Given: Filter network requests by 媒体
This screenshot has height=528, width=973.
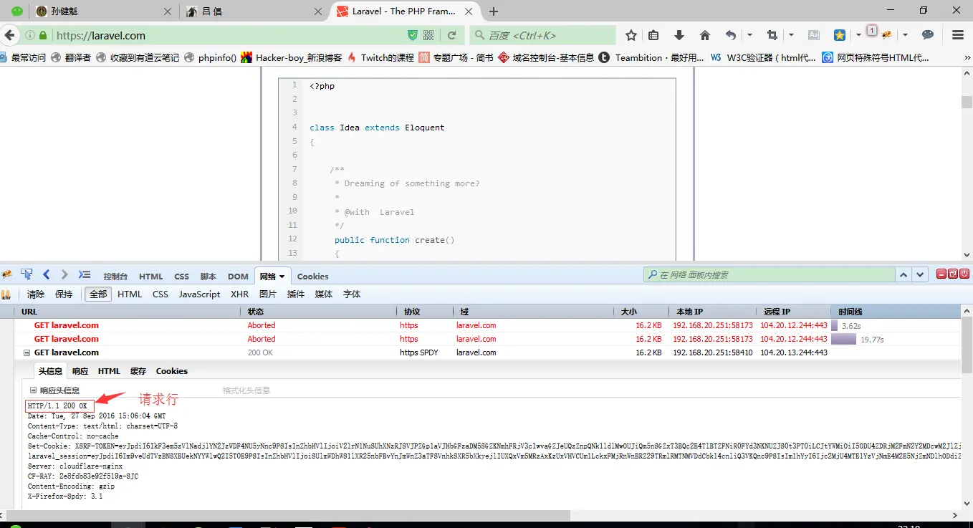Looking at the screenshot, I should [x=324, y=294].
